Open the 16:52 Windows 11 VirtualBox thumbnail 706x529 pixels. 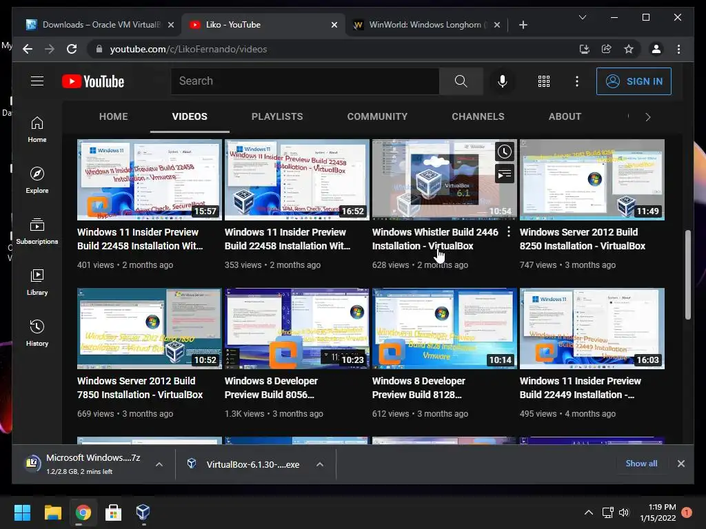tap(296, 180)
